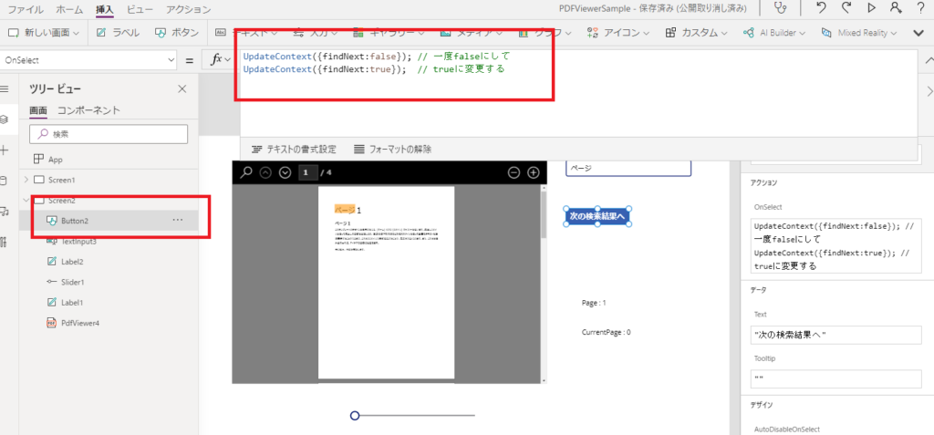This screenshot has height=435, width=934.
Task: Preview the app with play icon
Action: [x=871, y=8]
